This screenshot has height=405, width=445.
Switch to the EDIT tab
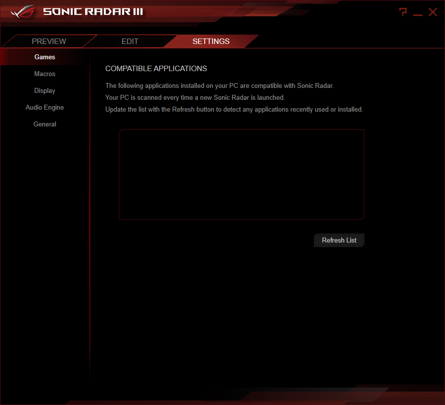pos(130,41)
